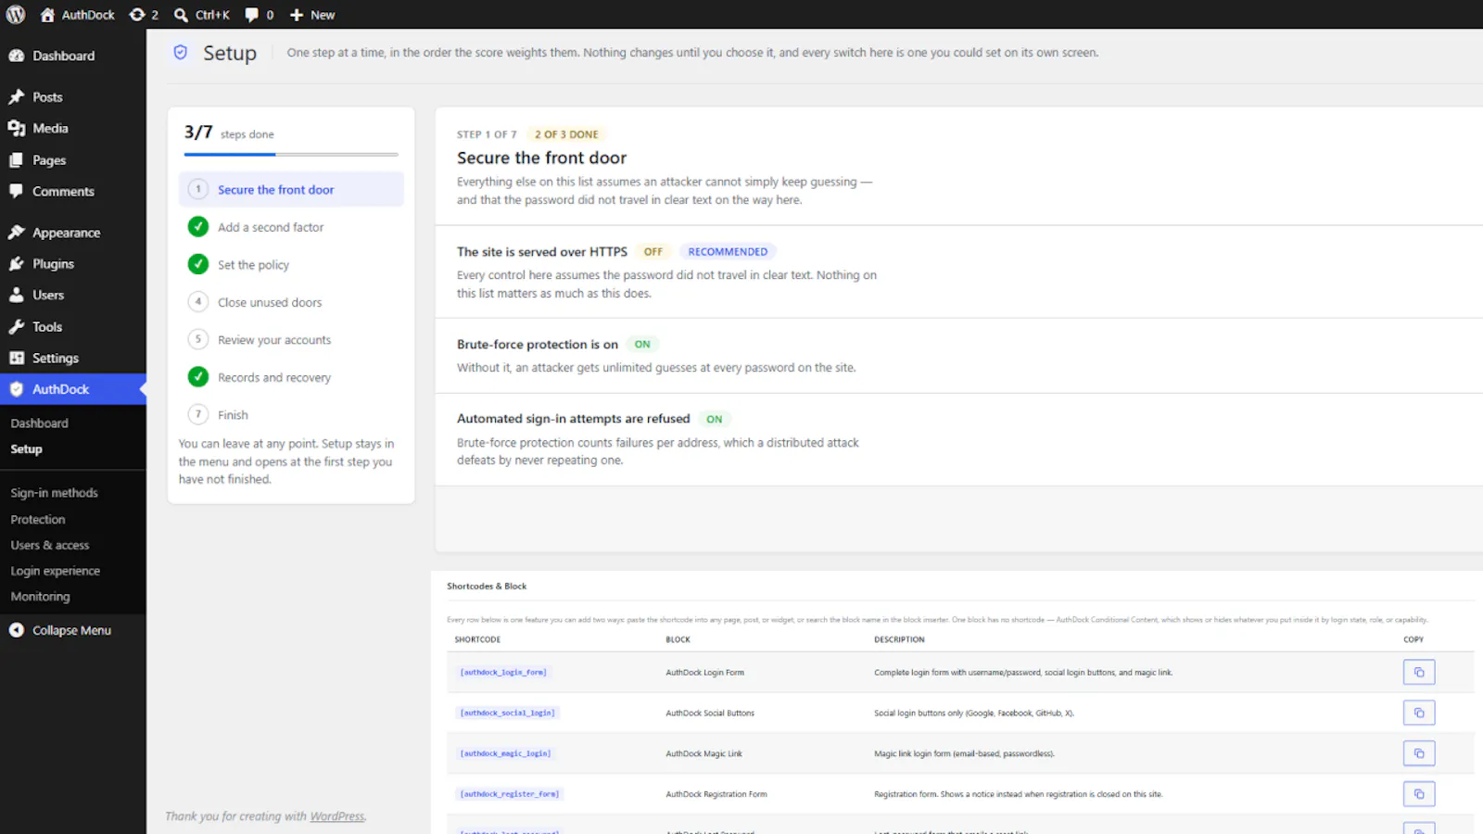Click the WordPress logo icon

[16, 15]
